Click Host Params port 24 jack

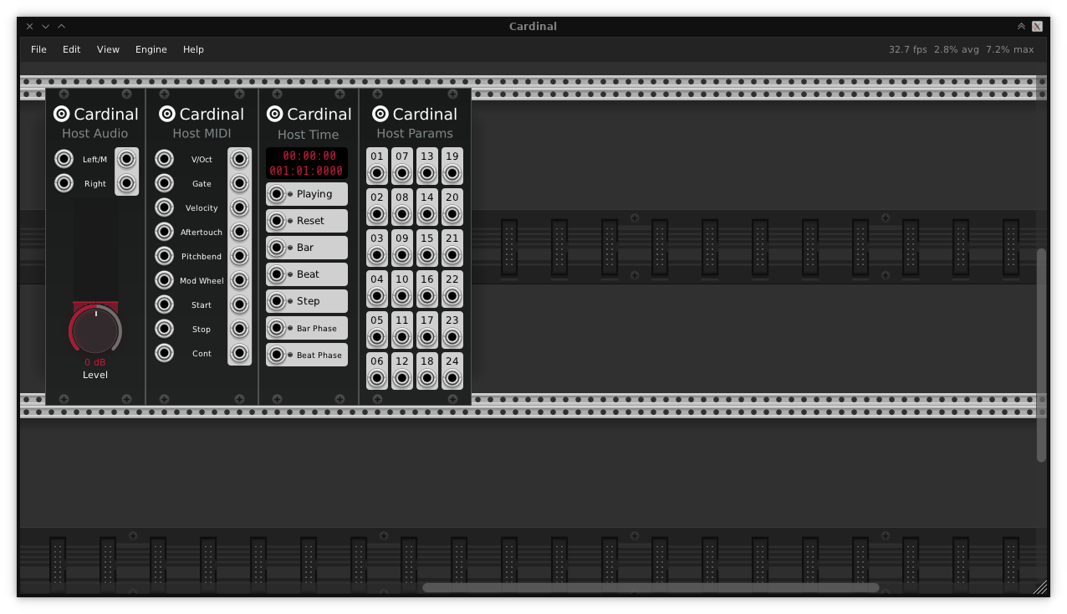point(452,378)
